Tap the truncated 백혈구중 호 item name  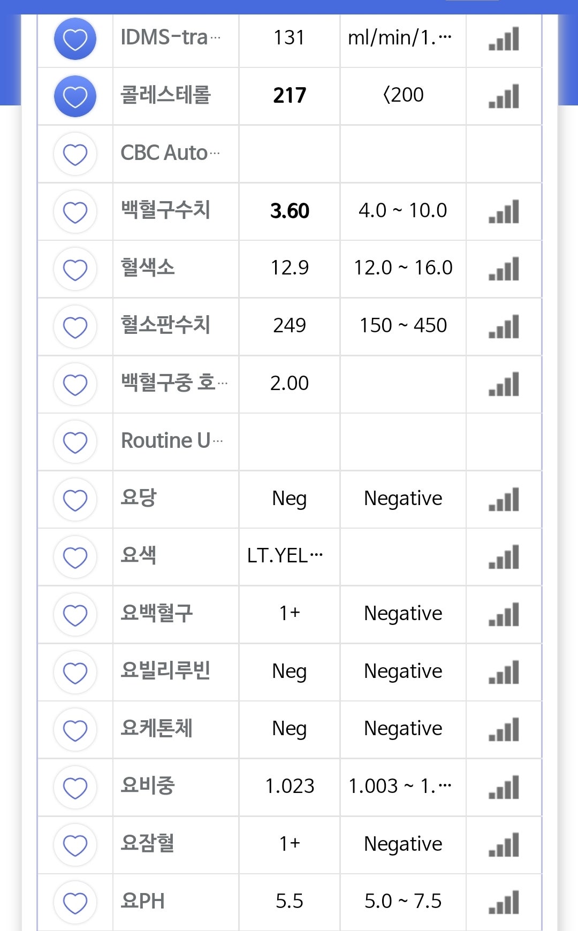pyautogui.click(x=174, y=383)
